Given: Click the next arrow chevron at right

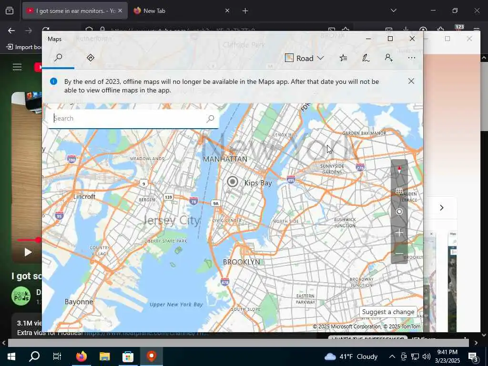Looking at the screenshot, I should click(442, 208).
